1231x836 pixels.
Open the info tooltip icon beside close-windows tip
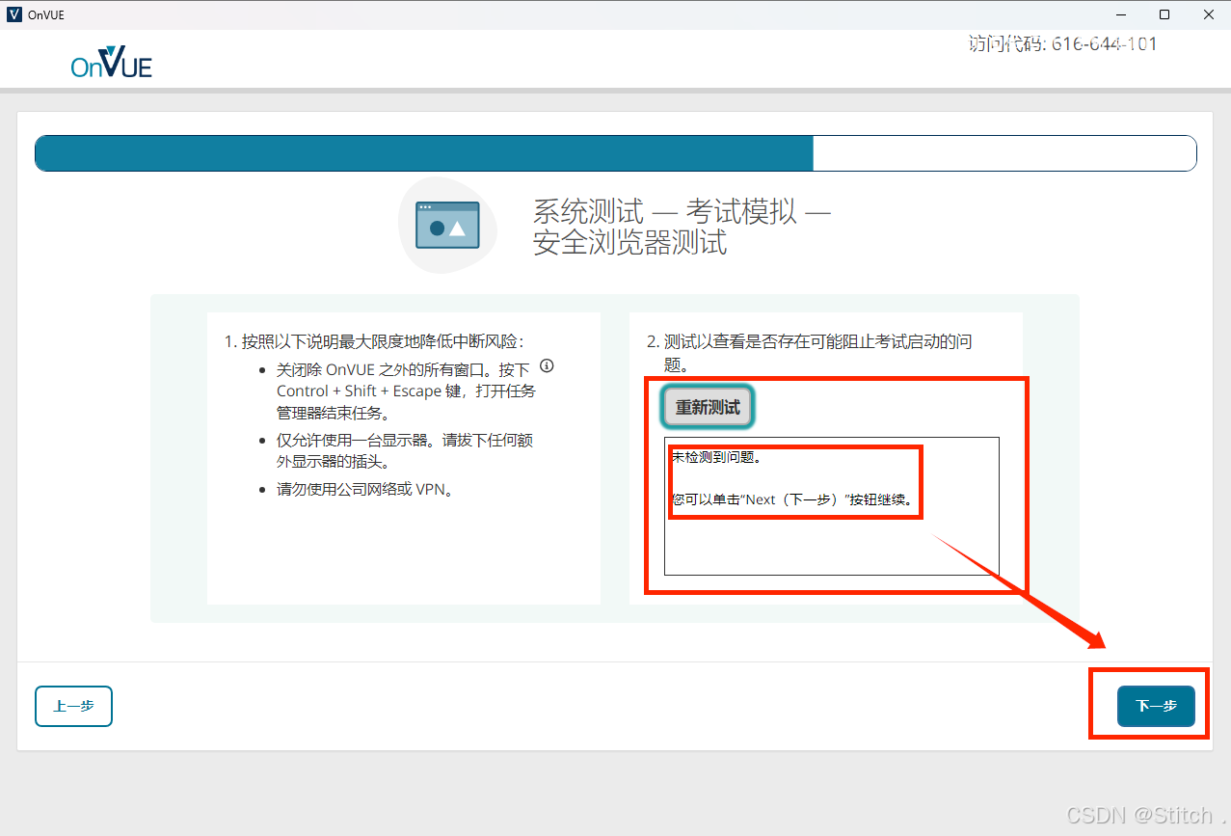[548, 366]
